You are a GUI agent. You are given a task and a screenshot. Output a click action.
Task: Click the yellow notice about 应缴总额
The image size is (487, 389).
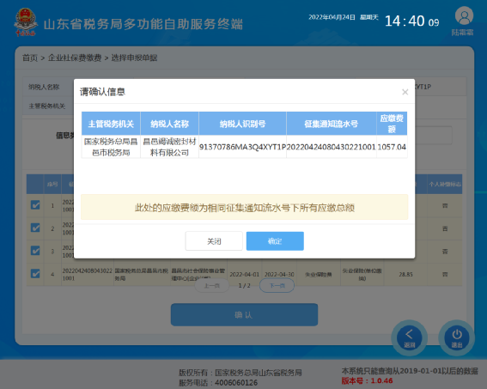pyautogui.click(x=245, y=207)
